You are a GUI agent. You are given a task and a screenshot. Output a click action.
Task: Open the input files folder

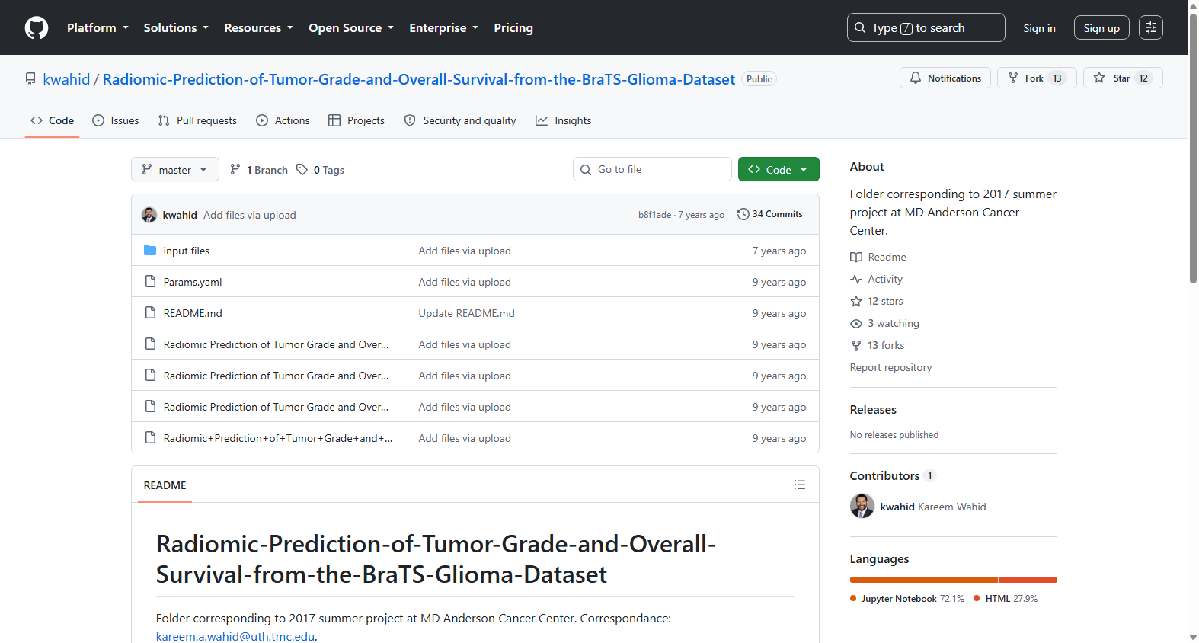coord(187,251)
